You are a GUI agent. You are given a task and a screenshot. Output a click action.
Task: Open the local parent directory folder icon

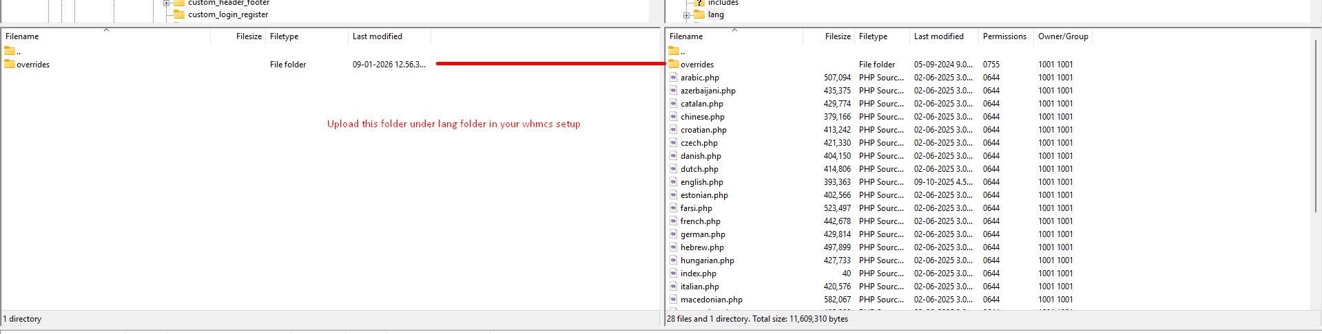click(x=10, y=51)
